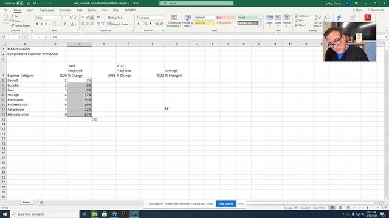389x218 pixels.
Task: Align text to the right
Action: point(92,24)
